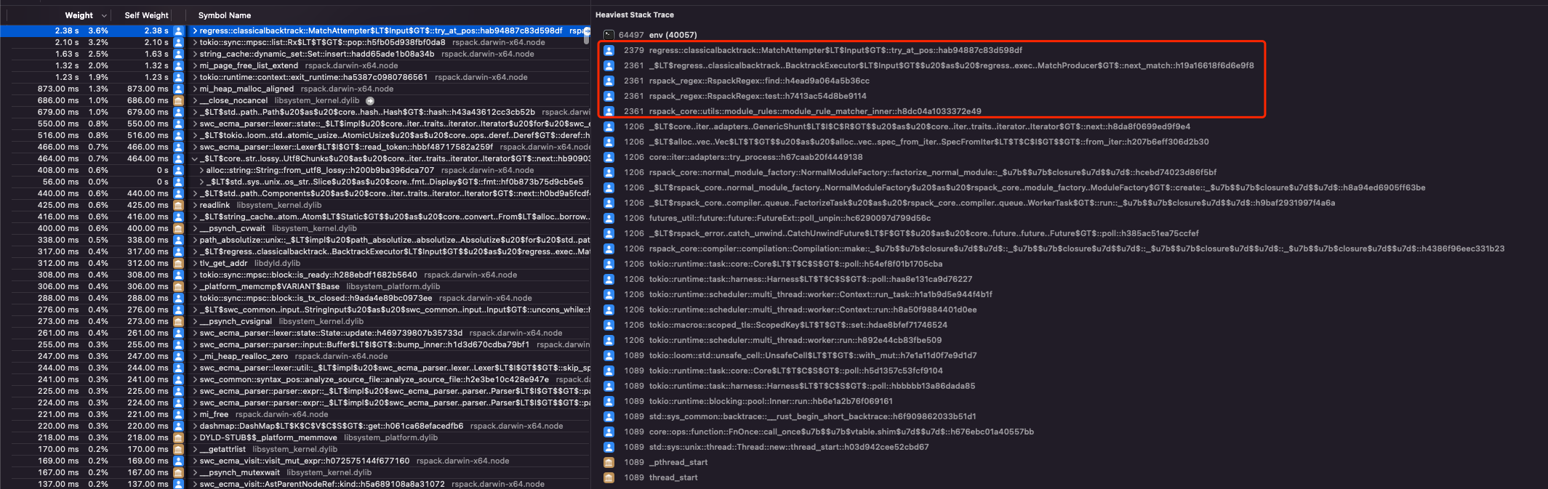Click user icon beside blocking pool Inner::run frame
The height and width of the screenshot is (489, 1548).
[609, 401]
